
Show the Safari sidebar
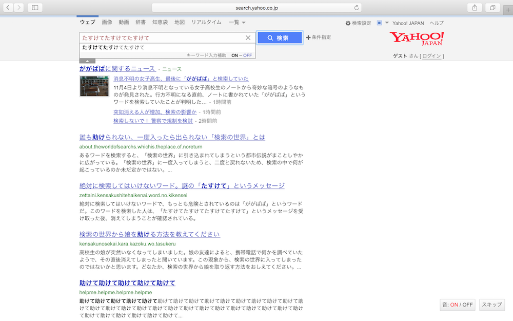(35, 8)
